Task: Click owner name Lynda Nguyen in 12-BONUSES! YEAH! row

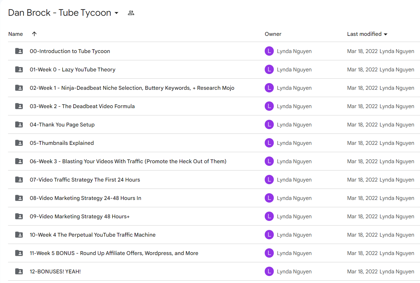Action: [x=294, y=272]
